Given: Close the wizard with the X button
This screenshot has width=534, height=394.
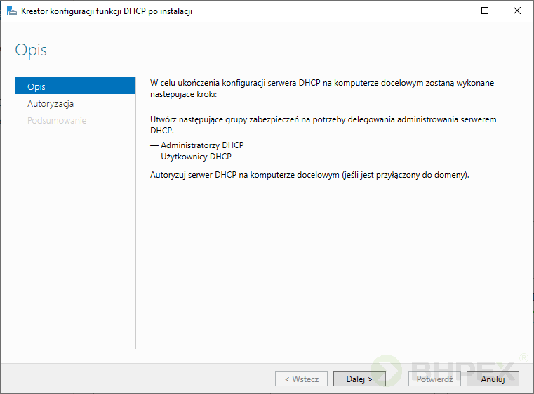Looking at the screenshot, I should click(517, 11).
